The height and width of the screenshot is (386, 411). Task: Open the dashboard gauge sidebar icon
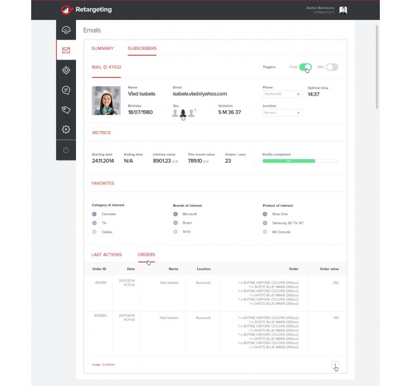pyautogui.click(x=66, y=30)
